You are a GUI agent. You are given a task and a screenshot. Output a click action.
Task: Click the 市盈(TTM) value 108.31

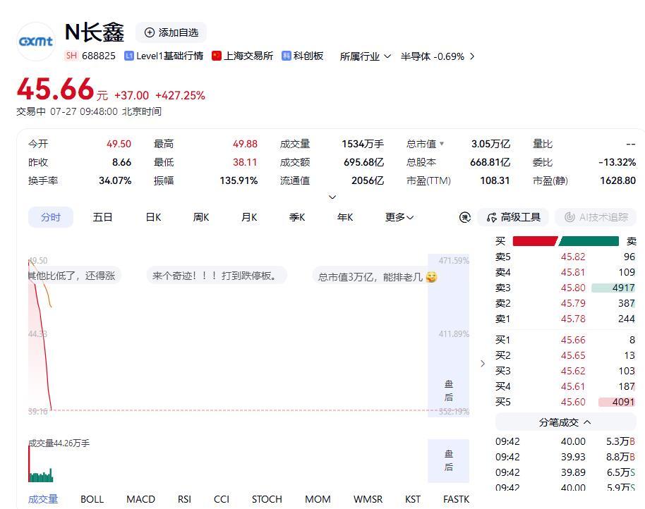495,180
